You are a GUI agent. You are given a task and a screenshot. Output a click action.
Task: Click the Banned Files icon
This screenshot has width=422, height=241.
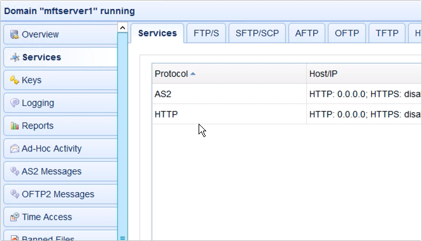pyautogui.click(x=15, y=238)
